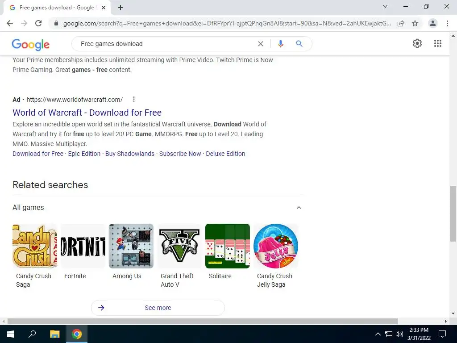Close the Free games download tab
Image resolution: width=457 pixels, height=343 pixels.
tap(104, 8)
